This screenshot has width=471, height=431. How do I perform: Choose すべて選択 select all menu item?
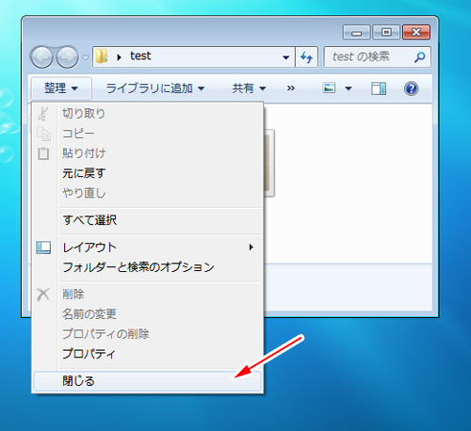pyautogui.click(x=148, y=220)
